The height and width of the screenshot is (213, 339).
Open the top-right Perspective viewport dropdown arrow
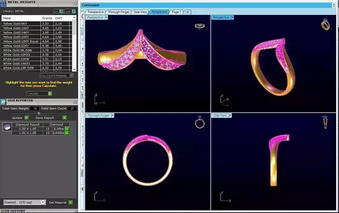(232, 18)
